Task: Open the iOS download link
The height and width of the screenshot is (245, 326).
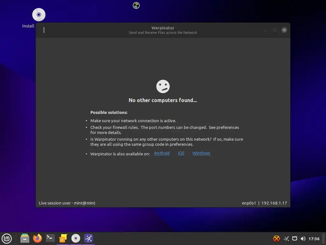Action: (181, 153)
